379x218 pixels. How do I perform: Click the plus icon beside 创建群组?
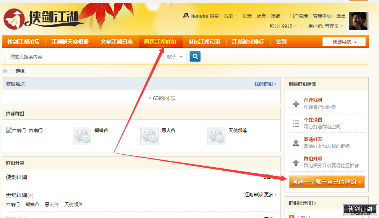coord(296,104)
